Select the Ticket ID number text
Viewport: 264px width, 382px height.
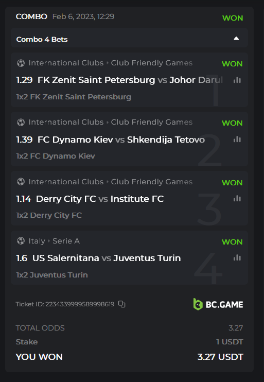(80, 304)
